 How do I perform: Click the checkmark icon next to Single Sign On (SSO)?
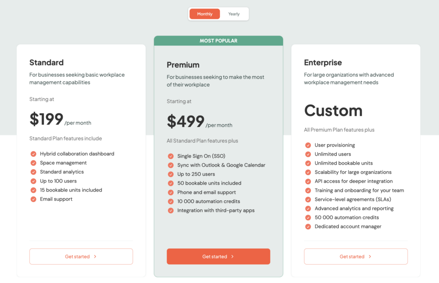[171, 156]
